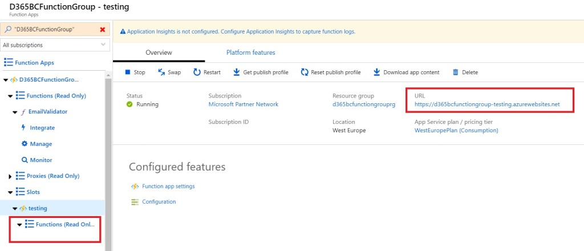Viewport: 584px width, 251px height.
Task: Open the Microsoft Partner Network subscription link
Action: 243,104
